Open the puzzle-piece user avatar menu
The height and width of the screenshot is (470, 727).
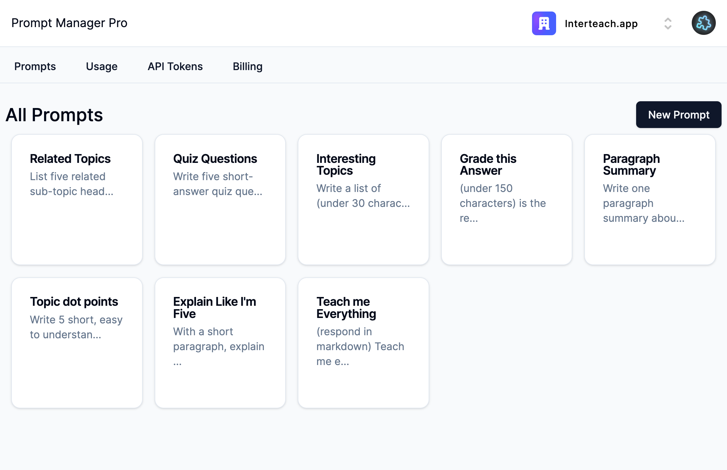(x=703, y=23)
